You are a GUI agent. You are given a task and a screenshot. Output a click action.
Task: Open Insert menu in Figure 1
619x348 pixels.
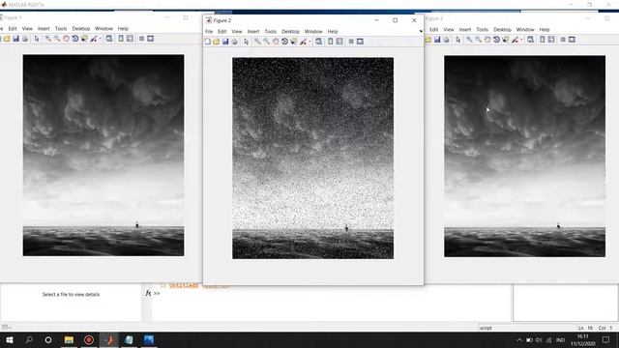(44, 29)
